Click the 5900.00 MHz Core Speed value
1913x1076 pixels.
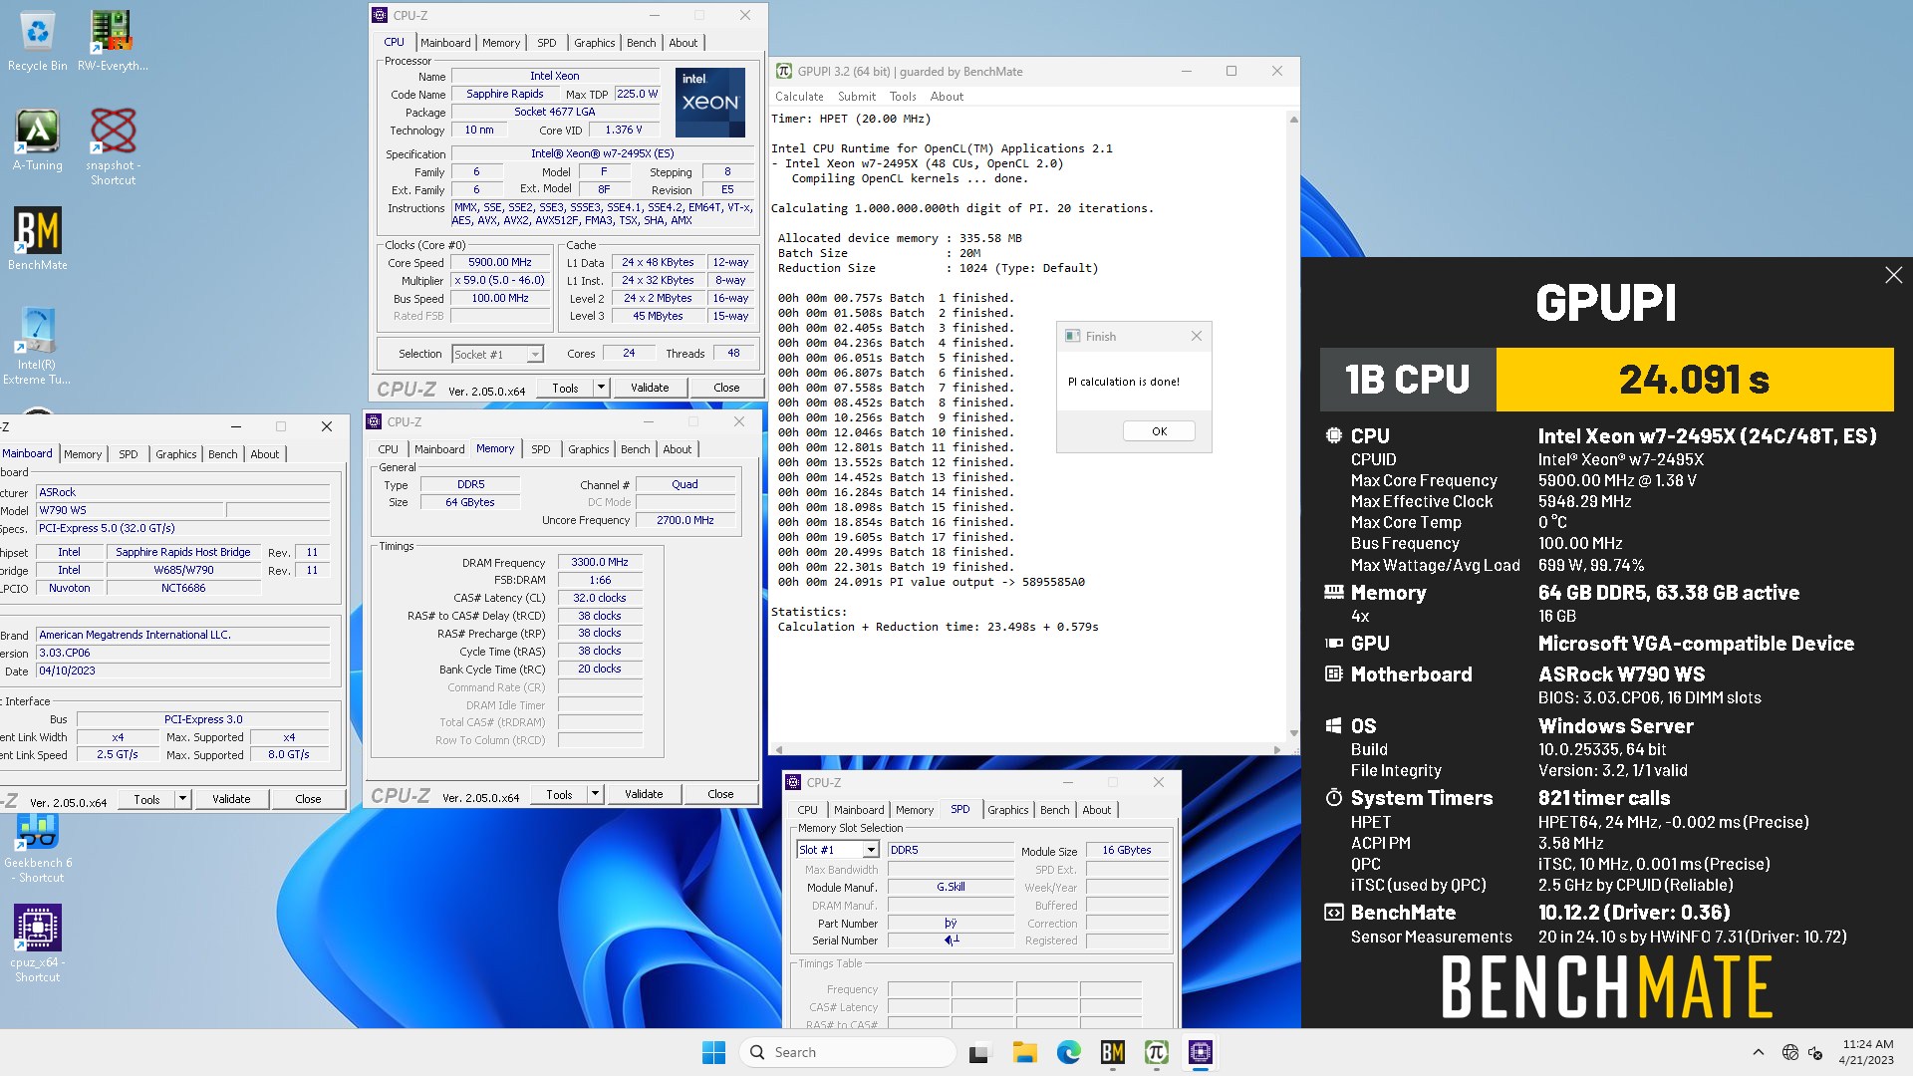tap(500, 263)
